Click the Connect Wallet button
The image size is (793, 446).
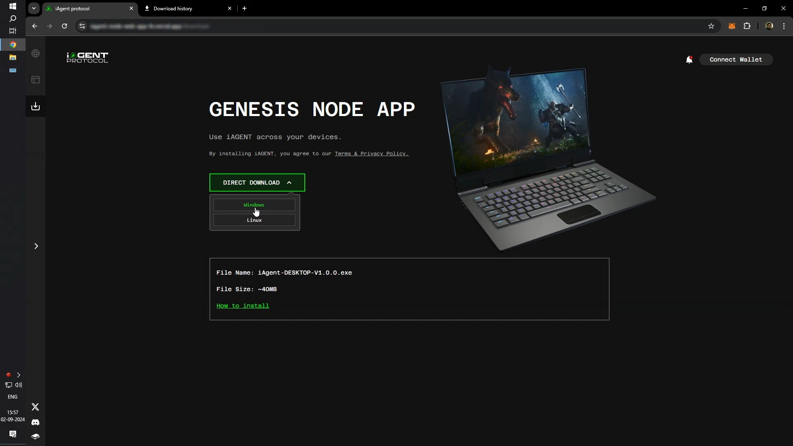tap(736, 59)
